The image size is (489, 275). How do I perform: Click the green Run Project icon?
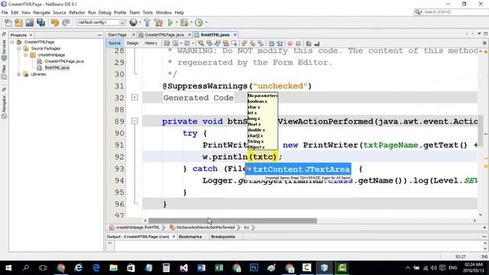pyautogui.click(x=170, y=22)
